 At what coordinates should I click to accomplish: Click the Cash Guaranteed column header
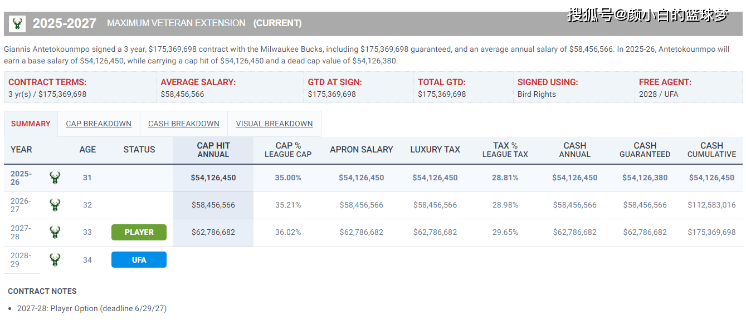[x=645, y=150]
